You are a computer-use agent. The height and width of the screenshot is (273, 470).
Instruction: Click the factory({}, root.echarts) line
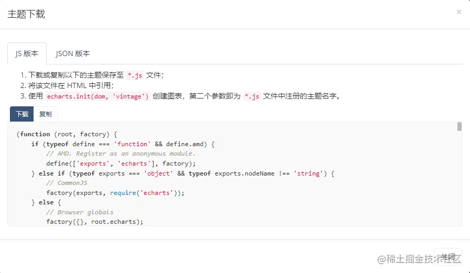[x=95, y=222]
